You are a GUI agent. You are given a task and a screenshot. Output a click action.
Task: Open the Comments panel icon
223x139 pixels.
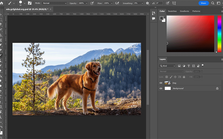click(154, 19)
